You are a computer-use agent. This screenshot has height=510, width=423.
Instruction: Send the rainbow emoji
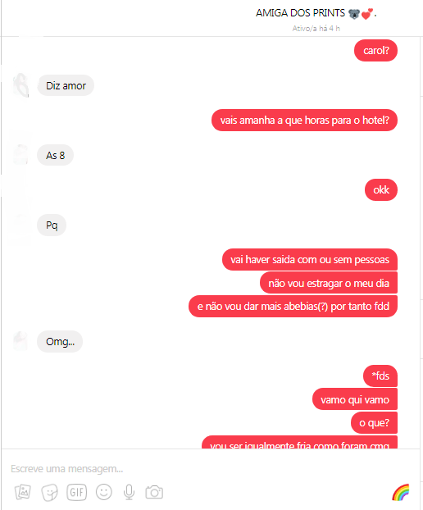tap(401, 492)
